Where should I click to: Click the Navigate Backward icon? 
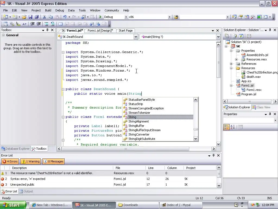click(84, 17)
